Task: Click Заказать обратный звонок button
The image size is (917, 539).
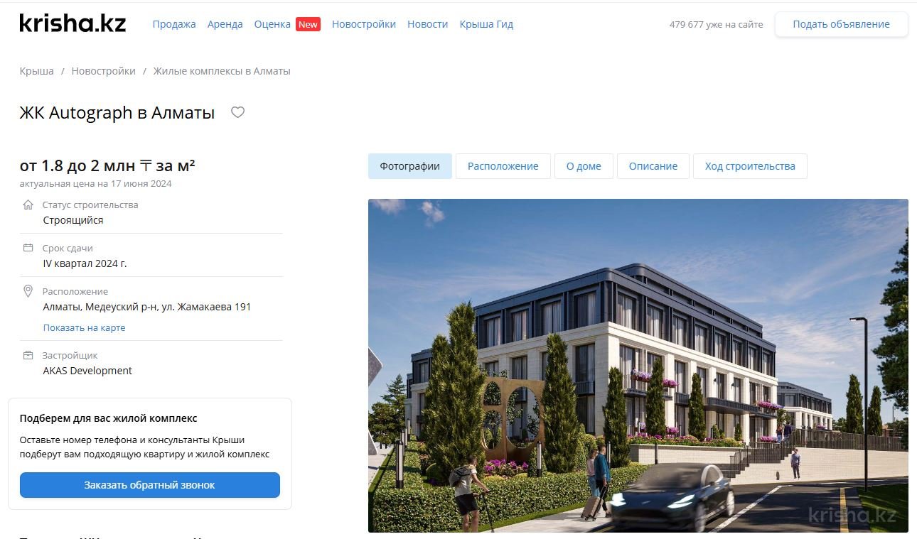Action: pos(150,485)
